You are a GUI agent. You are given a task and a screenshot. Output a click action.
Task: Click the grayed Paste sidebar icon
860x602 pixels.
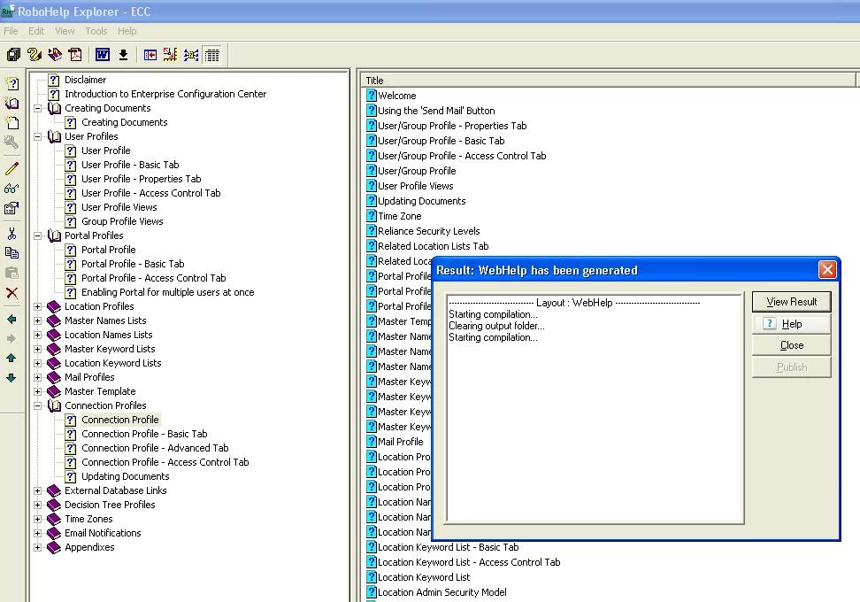click(12, 273)
